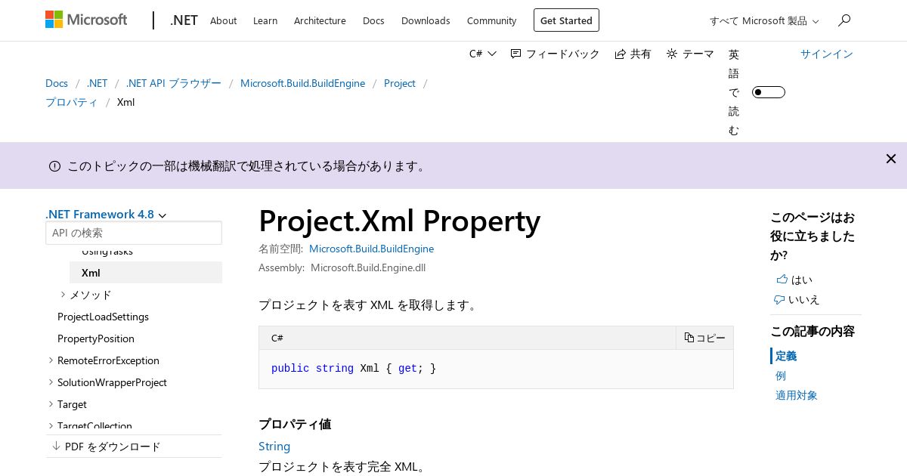Image resolution: width=907 pixels, height=476 pixels.
Task: Open the namespace Microsoft.Build.BuildEngine link
Action: coord(371,249)
